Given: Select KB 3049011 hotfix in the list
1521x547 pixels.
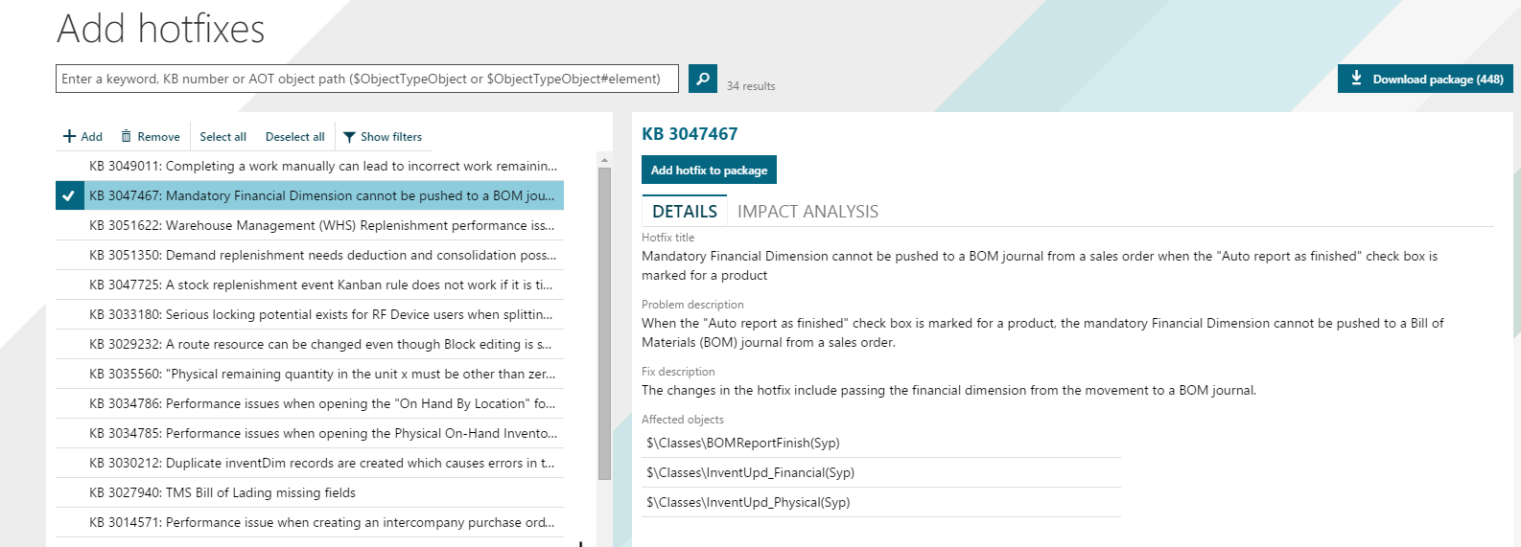Looking at the screenshot, I should [322, 166].
